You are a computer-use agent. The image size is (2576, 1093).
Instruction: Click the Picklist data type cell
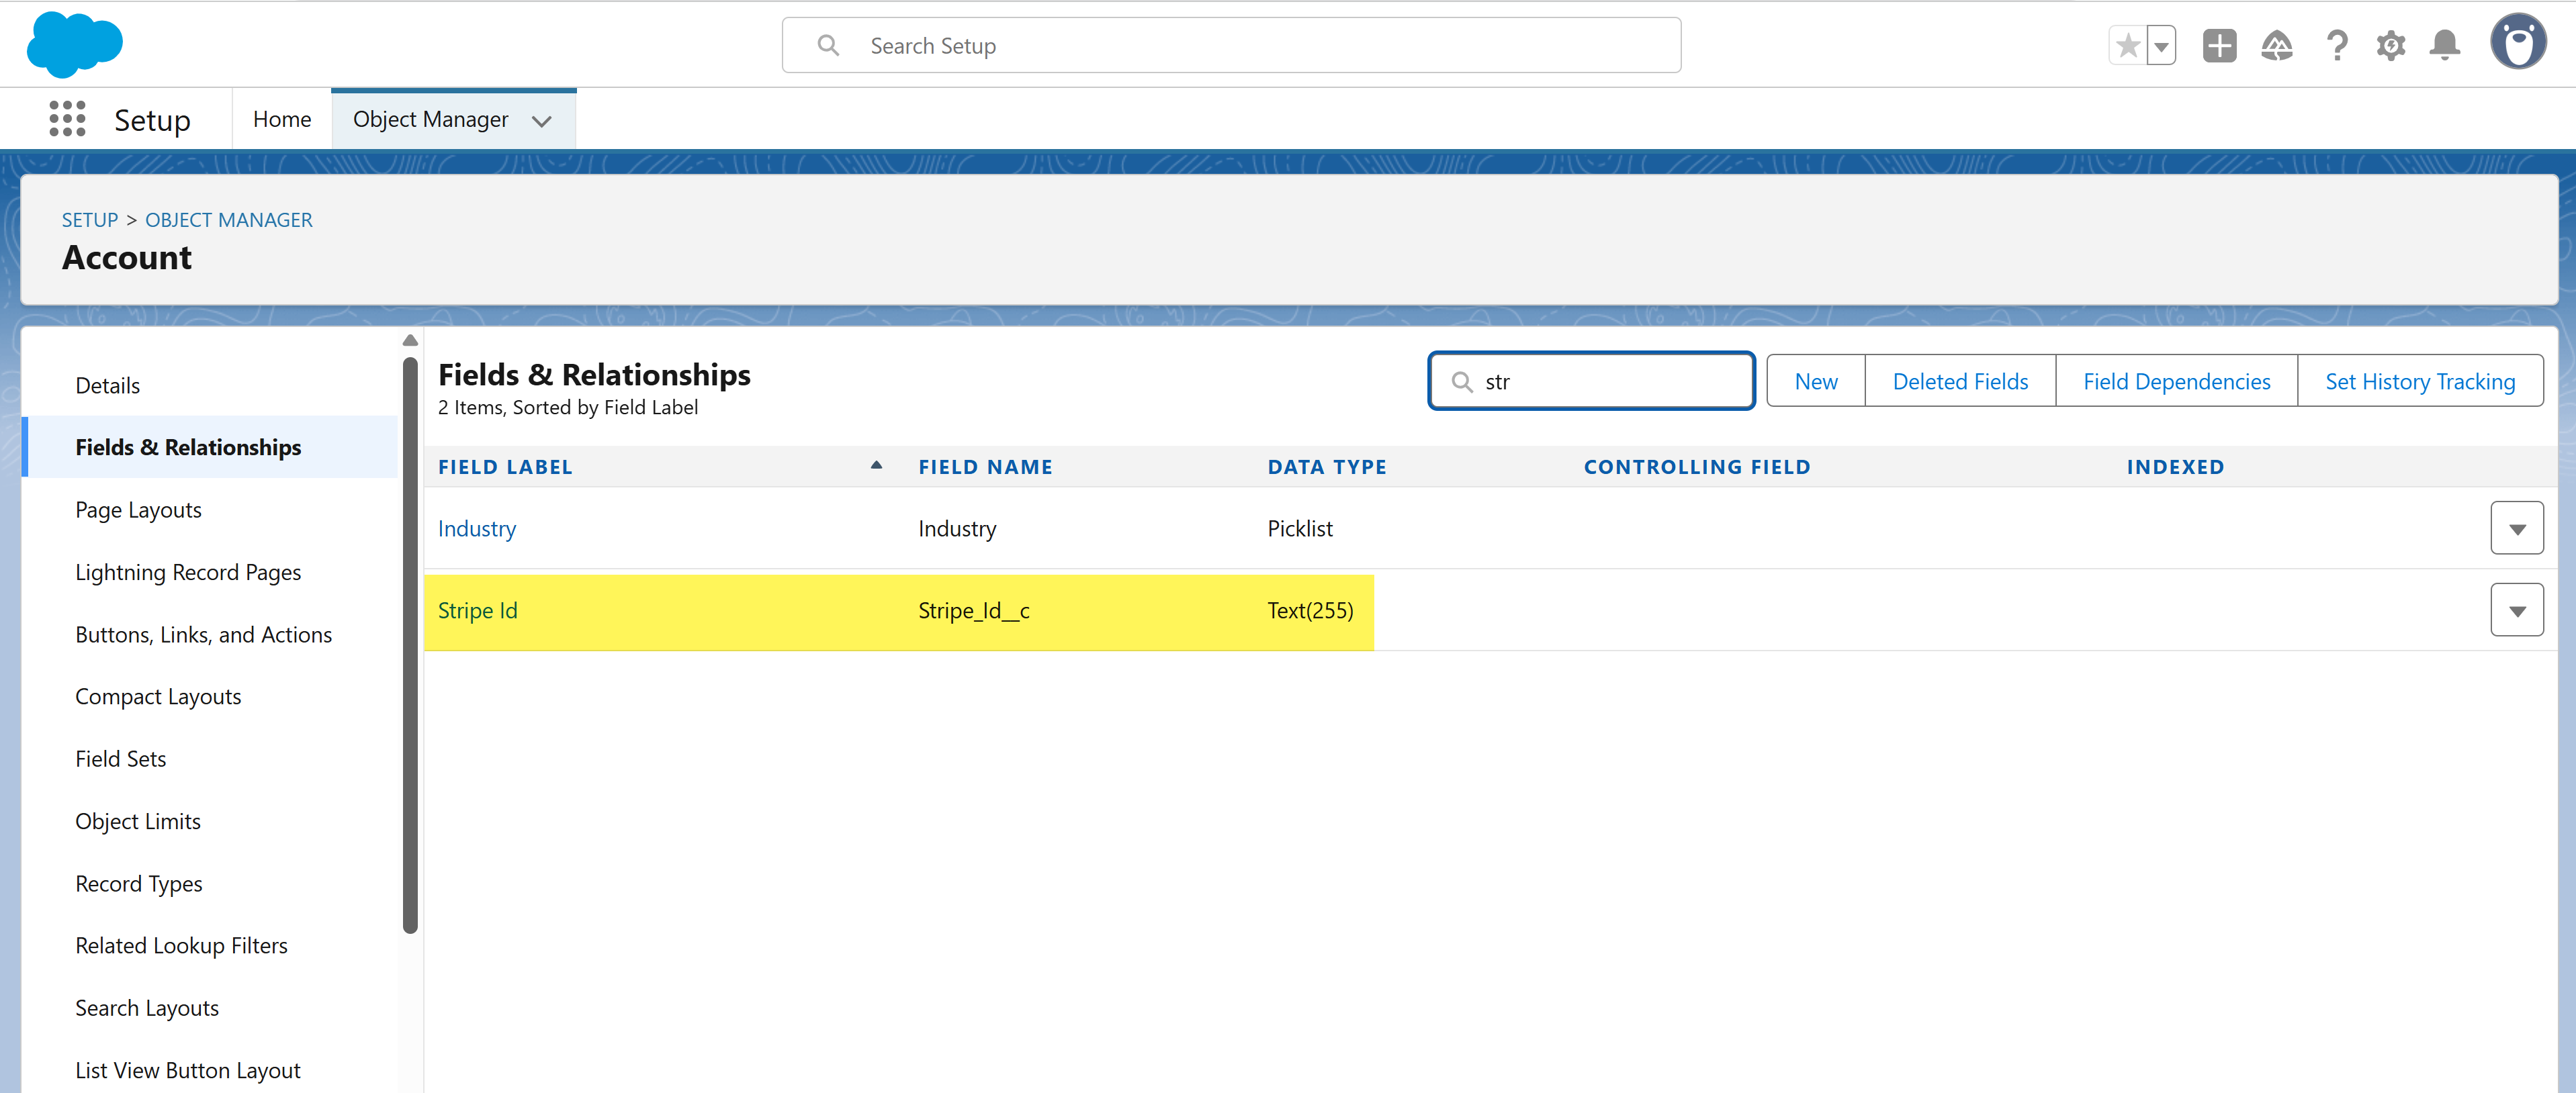pyautogui.click(x=1300, y=528)
